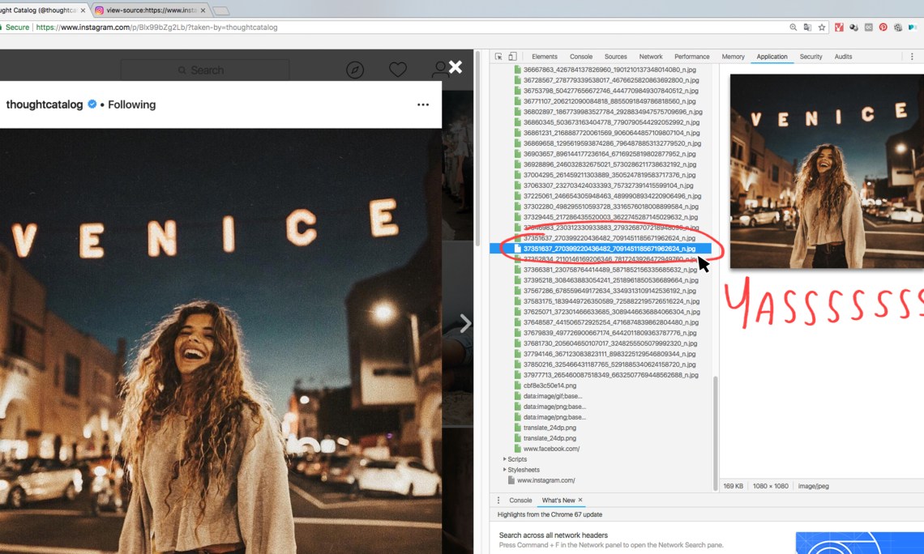Open Instagram activity heart icon
Image resolution: width=924 pixels, height=554 pixels.
click(398, 70)
